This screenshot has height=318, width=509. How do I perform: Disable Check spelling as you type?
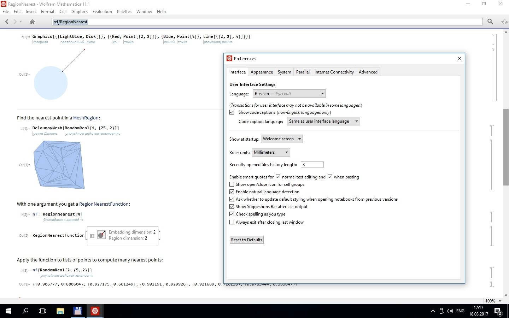[x=232, y=214]
